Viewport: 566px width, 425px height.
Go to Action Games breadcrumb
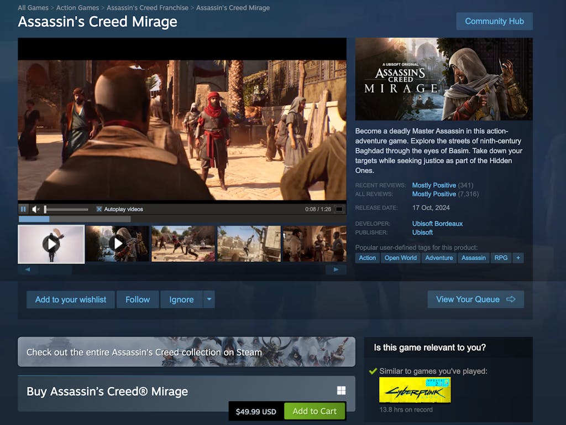click(x=77, y=8)
